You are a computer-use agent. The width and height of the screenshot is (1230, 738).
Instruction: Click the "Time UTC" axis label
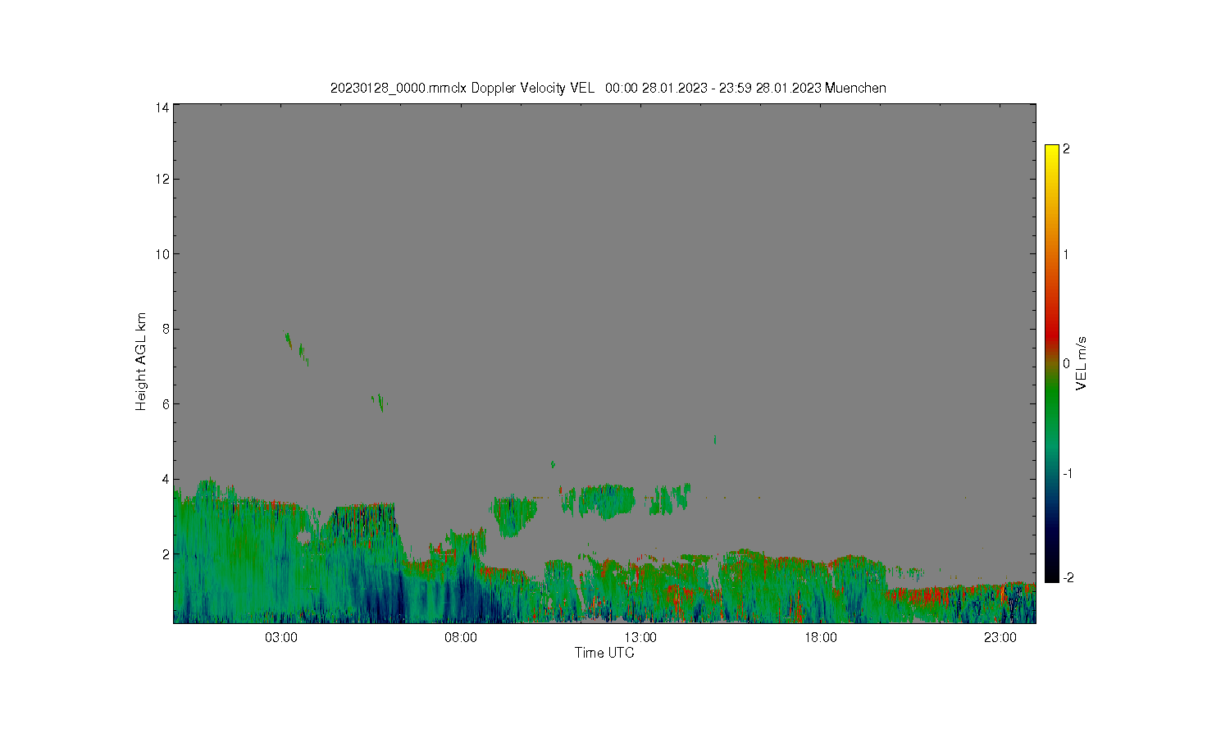click(x=604, y=653)
